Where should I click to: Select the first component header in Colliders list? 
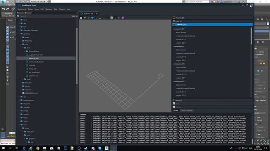pyautogui.click(x=179, y=29)
